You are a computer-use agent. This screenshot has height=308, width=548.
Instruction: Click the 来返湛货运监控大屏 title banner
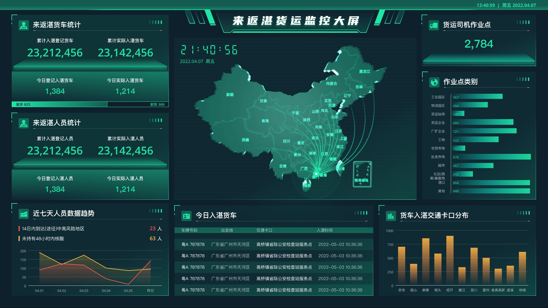click(295, 21)
